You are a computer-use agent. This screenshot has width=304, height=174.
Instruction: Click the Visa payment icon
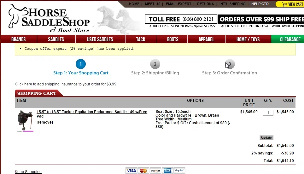[131, 171]
